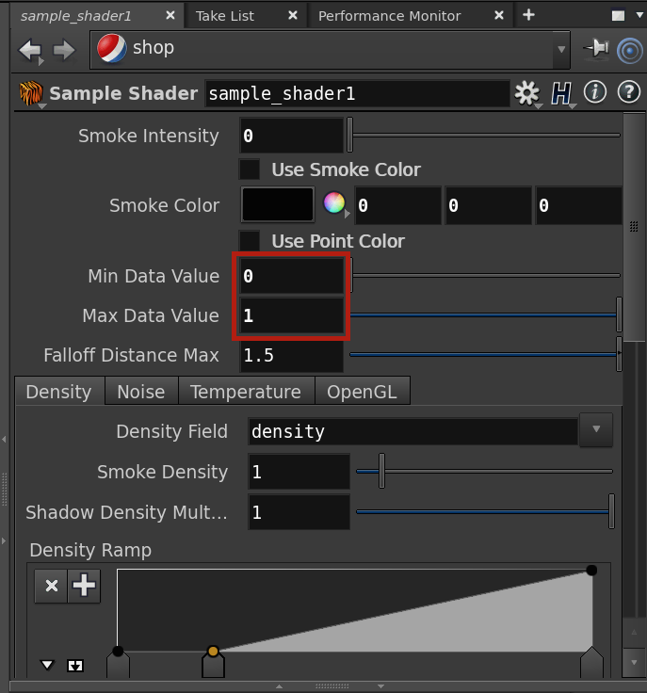
Task: Open the help question mark icon
Action: coord(628,92)
